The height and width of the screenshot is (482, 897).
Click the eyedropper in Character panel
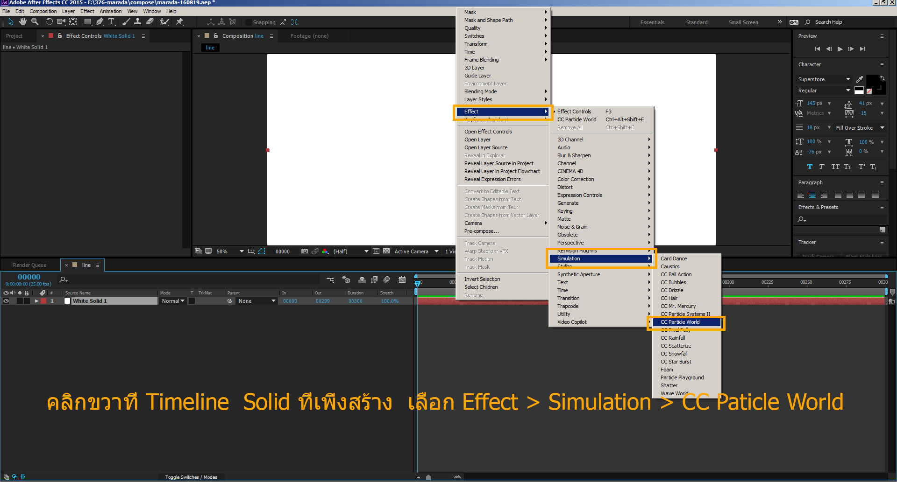pos(859,79)
